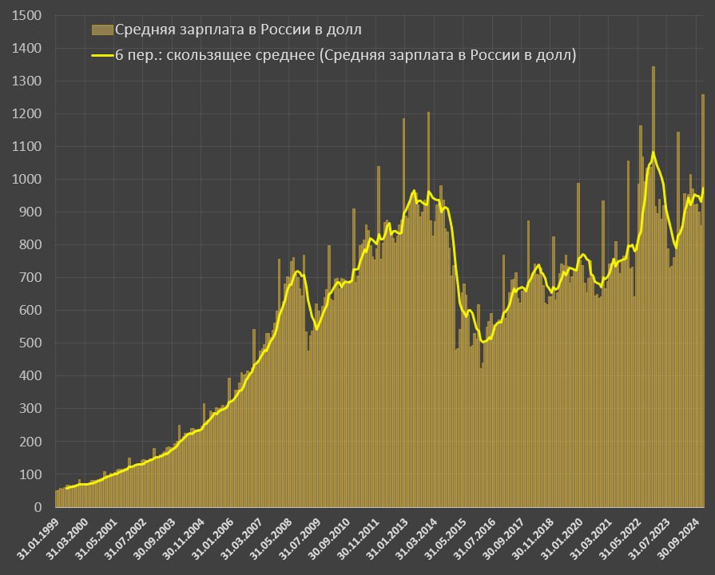
Task: Click the tan bar-series legend swatch
Action: point(102,30)
